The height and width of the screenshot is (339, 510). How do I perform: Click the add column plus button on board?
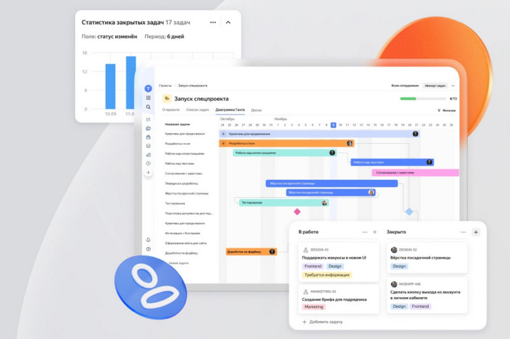click(476, 232)
